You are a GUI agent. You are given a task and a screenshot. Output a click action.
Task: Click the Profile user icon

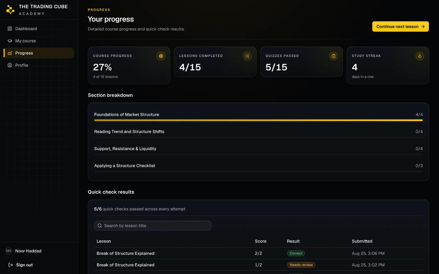click(10, 65)
